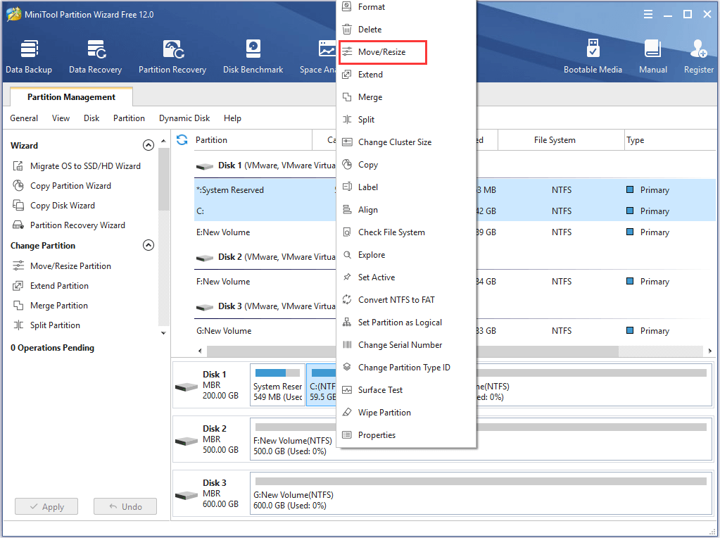Sort by Type column header
The height and width of the screenshot is (538, 720).
(670, 139)
